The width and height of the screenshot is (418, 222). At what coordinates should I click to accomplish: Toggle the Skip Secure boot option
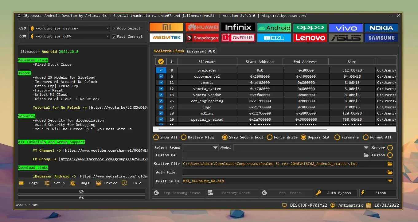coord(225,137)
